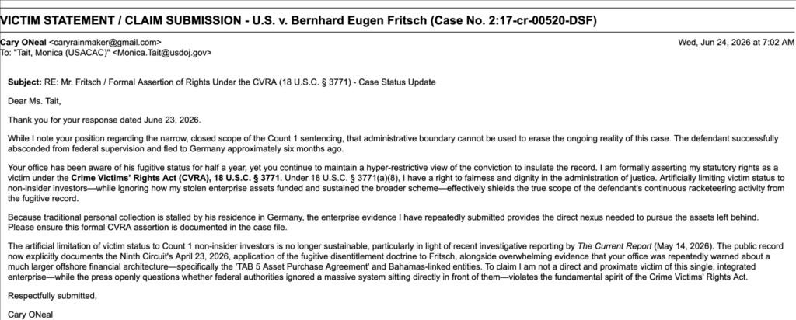Click the sentence 'Thank you for your response'
Viewport: 796px width, 320px height.
point(104,120)
